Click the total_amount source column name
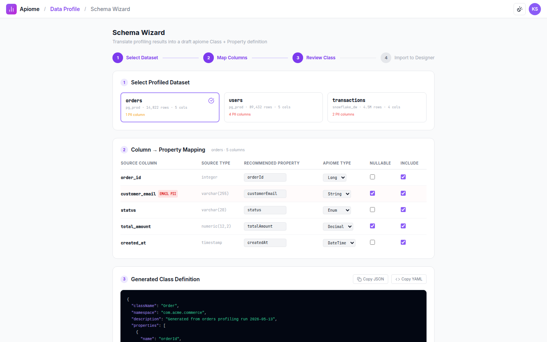The image size is (547, 342). tap(136, 226)
